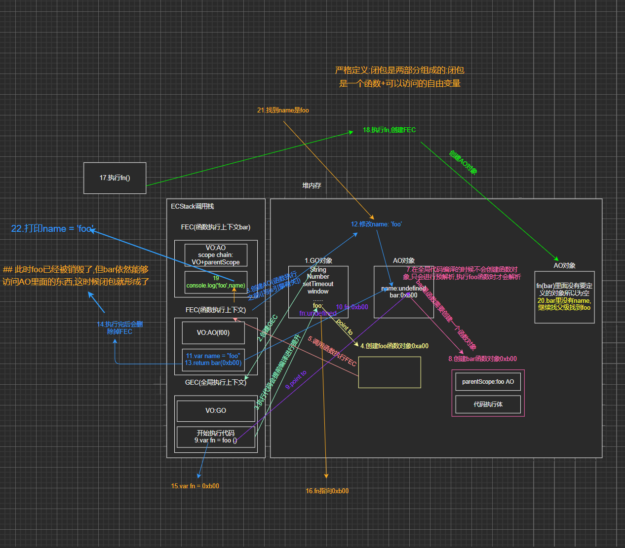Select the "21.找到name是foo" label
Image resolution: width=625 pixels, height=548 pixels.
[283, 110]
